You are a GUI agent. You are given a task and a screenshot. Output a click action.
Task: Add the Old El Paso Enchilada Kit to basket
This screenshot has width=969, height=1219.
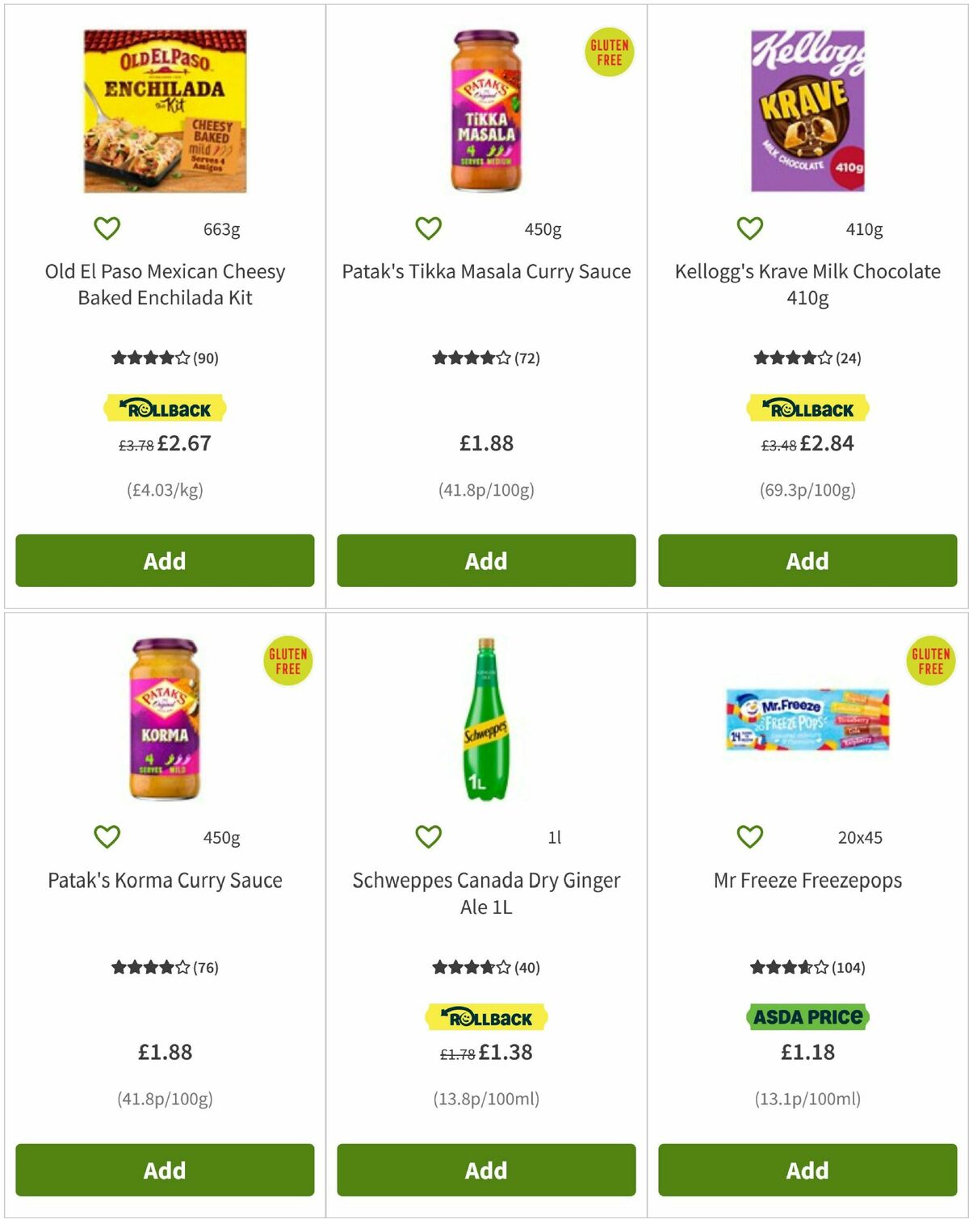tap(164, 560)
